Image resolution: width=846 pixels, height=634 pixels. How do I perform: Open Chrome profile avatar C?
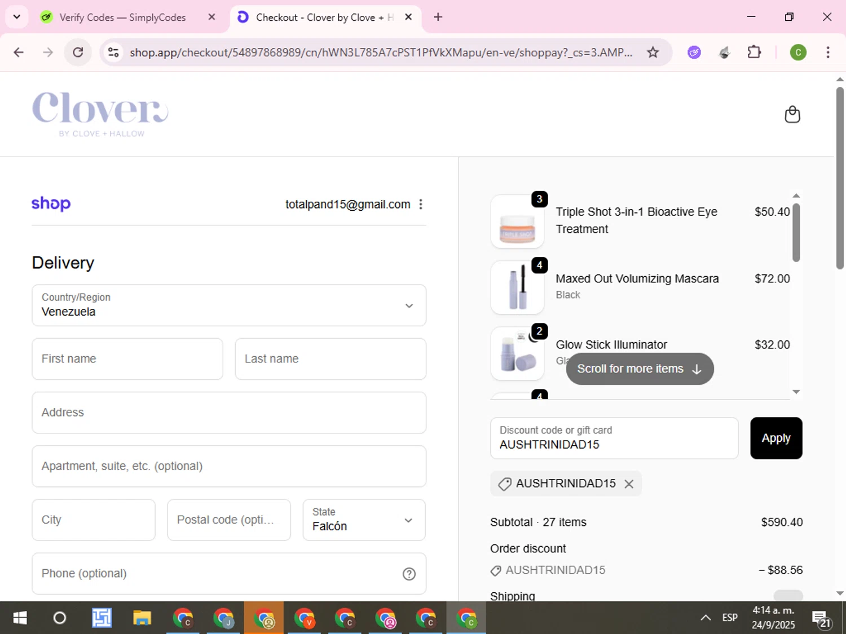coord(797,52)
